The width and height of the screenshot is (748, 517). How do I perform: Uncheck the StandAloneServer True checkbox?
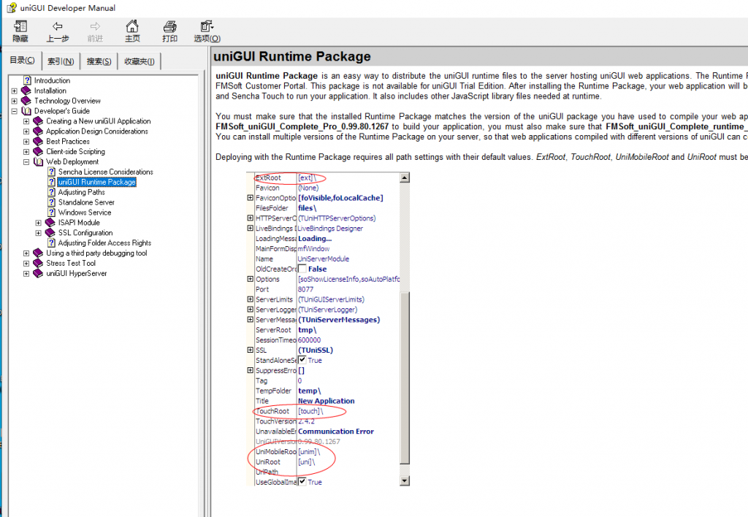(302, 360)
